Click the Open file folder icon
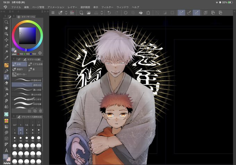This screenshot has height=165, width=236. click(x=88, y=13)
